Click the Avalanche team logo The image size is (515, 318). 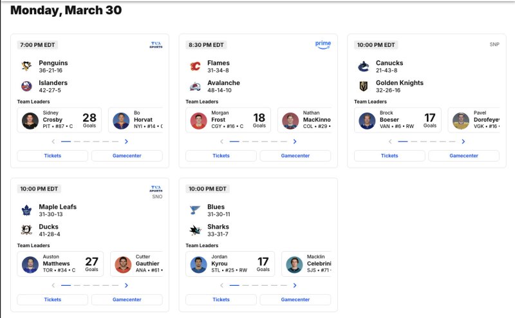coord(195,86)
